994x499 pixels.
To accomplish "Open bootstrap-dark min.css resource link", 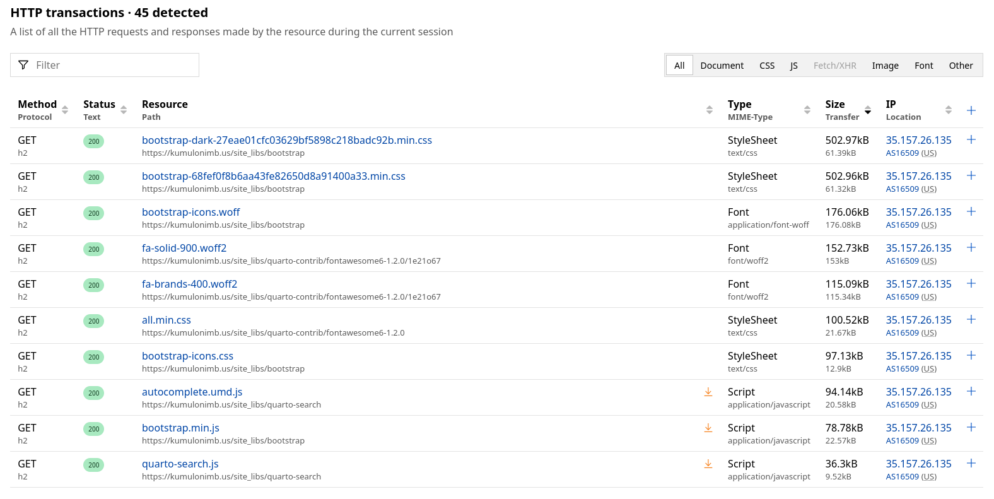I will (287, 140).
